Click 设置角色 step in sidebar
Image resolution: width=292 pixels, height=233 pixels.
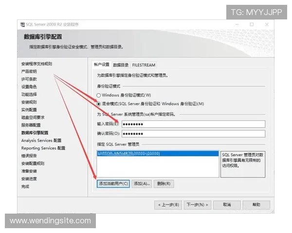tap(29, 87)
